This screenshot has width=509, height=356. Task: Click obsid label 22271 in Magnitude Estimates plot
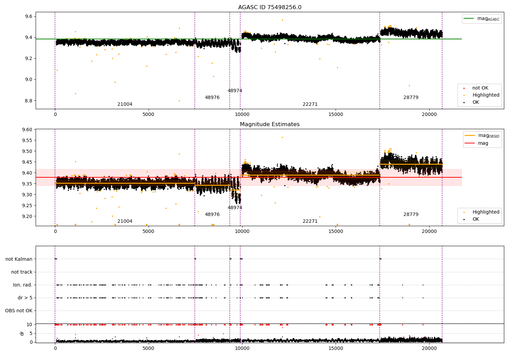(310, 221)
